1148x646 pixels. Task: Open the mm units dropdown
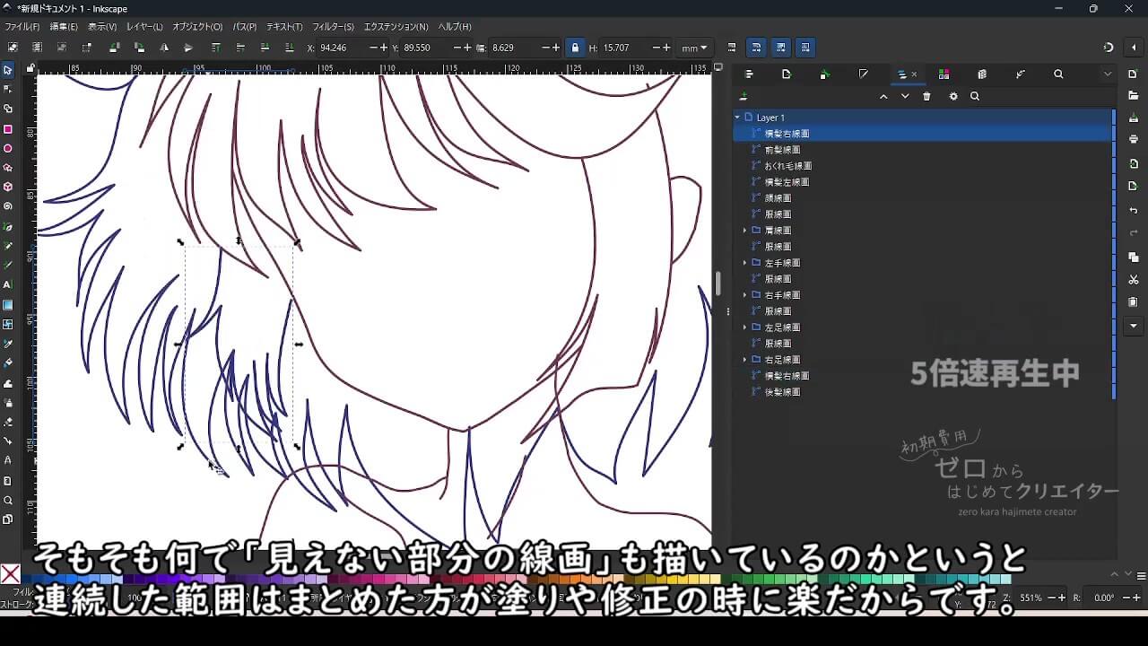(694, 48)
